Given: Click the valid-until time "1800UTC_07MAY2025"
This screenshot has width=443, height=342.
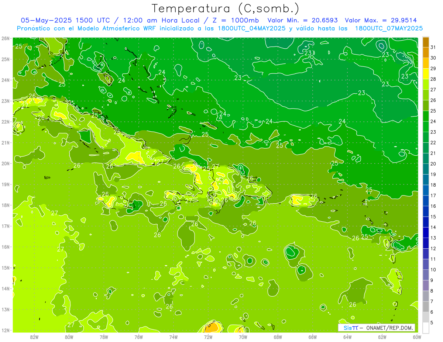Looking at the screenshot, I should pyautogui.click(x=388, y=28).
